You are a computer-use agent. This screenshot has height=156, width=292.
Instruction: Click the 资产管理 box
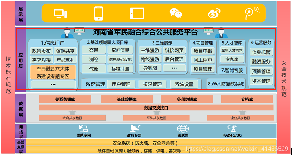click(261, 81)
